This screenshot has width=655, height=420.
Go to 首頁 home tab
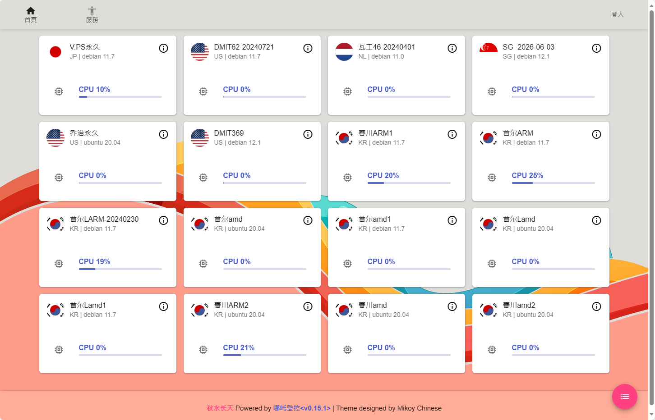coord(31,14)
